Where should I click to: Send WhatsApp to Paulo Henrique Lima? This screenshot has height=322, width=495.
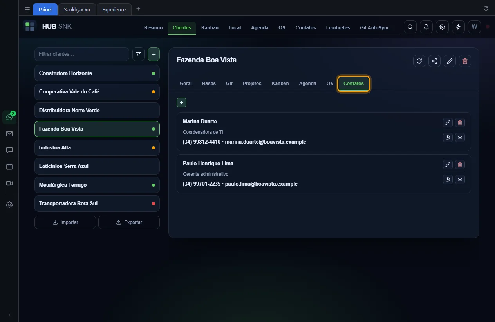(x=448, y=179)
